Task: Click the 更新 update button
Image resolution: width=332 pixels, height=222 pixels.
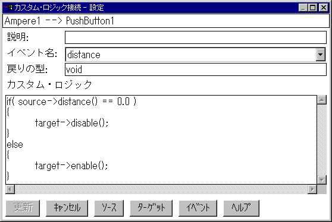Action: (23, 208)
